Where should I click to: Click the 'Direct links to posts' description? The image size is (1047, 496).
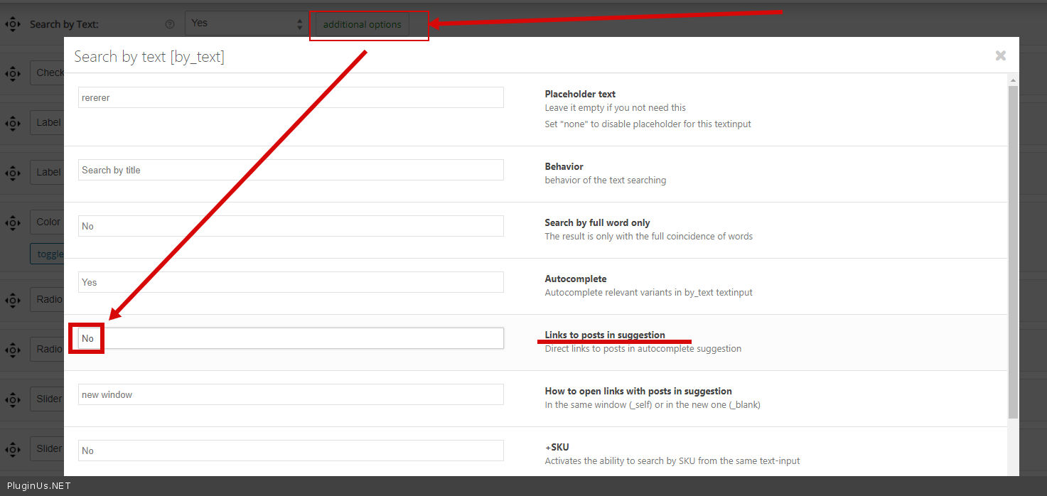[x=643, y=349]
